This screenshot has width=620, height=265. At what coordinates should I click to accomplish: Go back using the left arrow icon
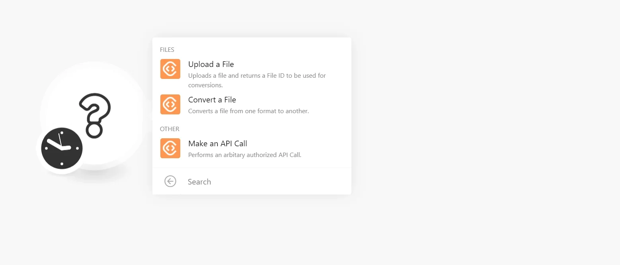pos(170,181)
